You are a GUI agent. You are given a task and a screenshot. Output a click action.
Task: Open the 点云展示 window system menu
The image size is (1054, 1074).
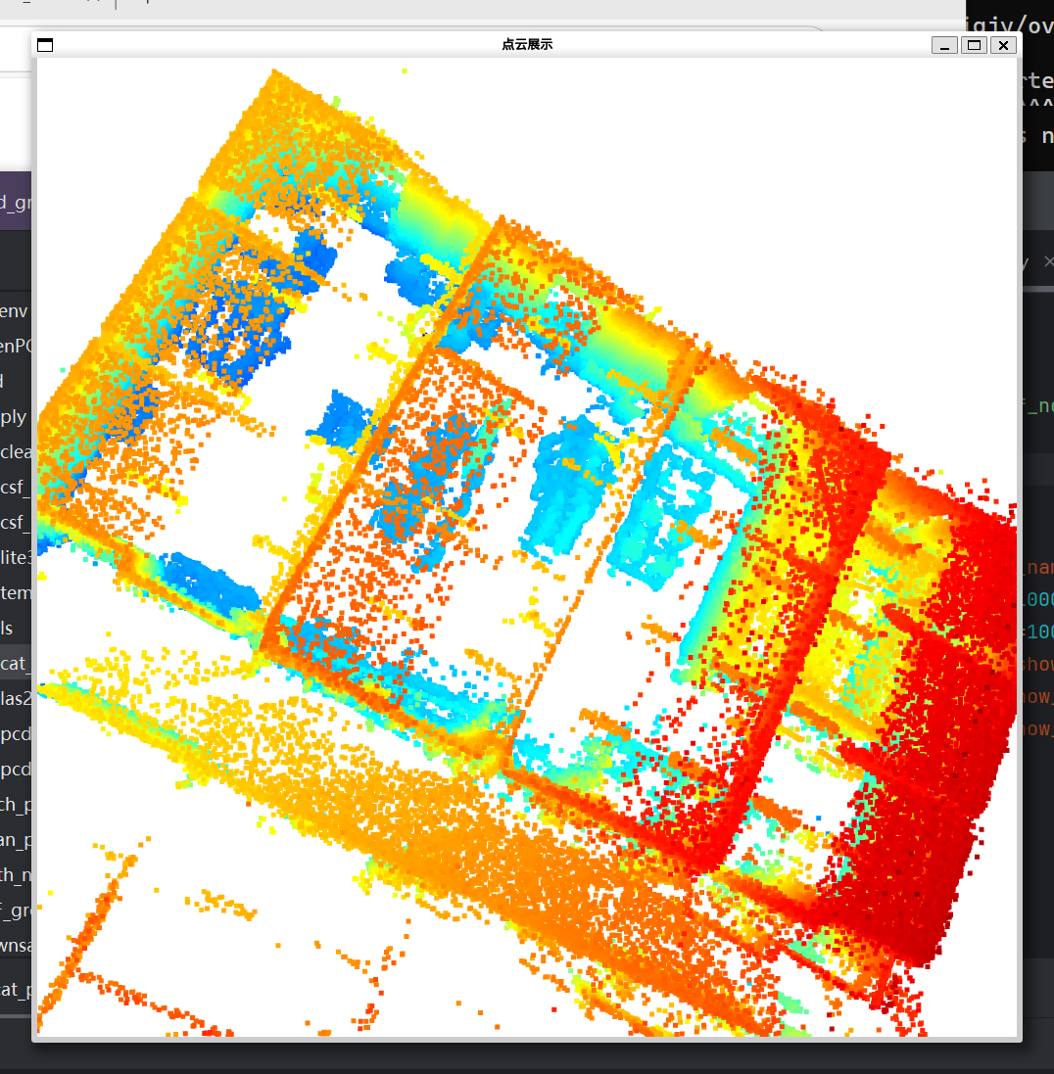[45, 45]
